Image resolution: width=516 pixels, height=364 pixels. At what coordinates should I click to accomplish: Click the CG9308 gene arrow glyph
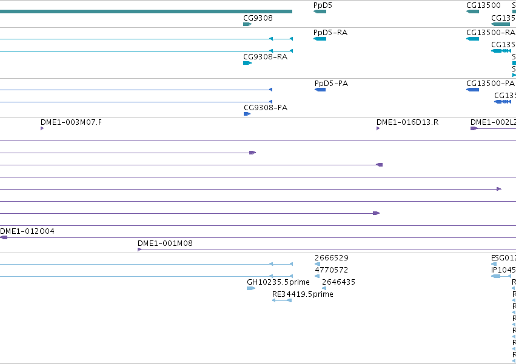click(x=247, y=24)
